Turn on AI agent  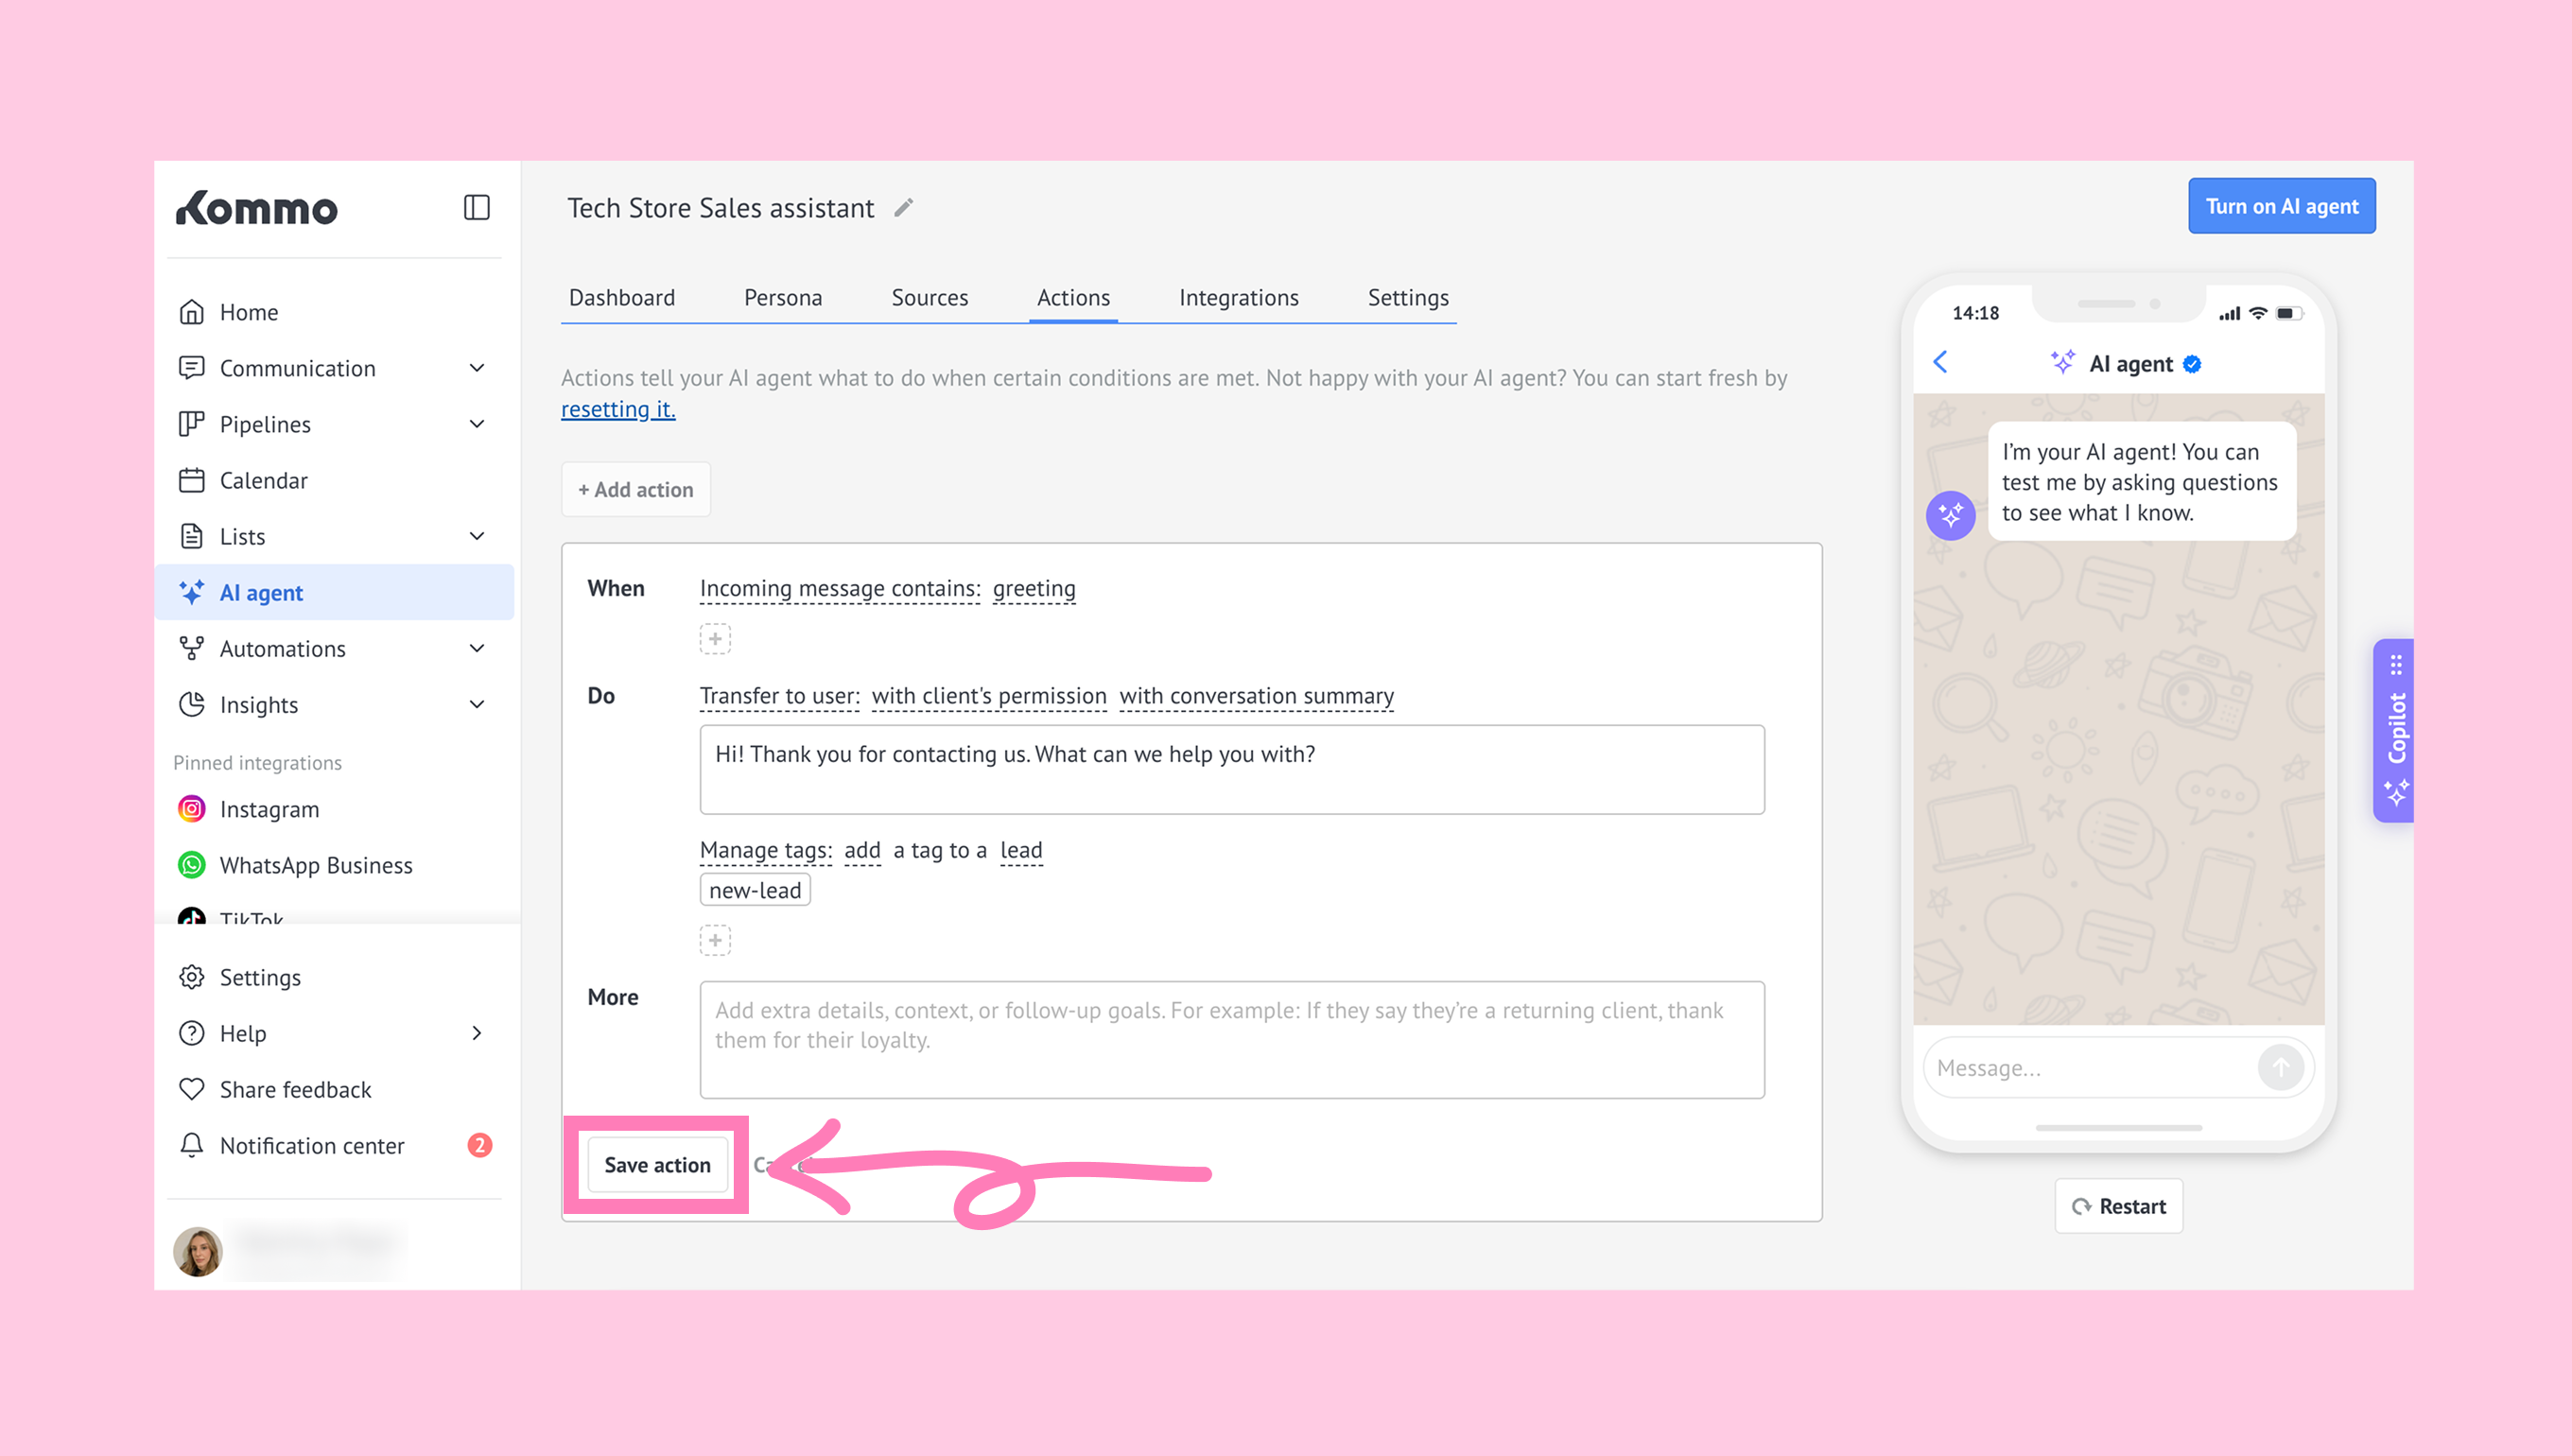click(x=2281, y=206)
